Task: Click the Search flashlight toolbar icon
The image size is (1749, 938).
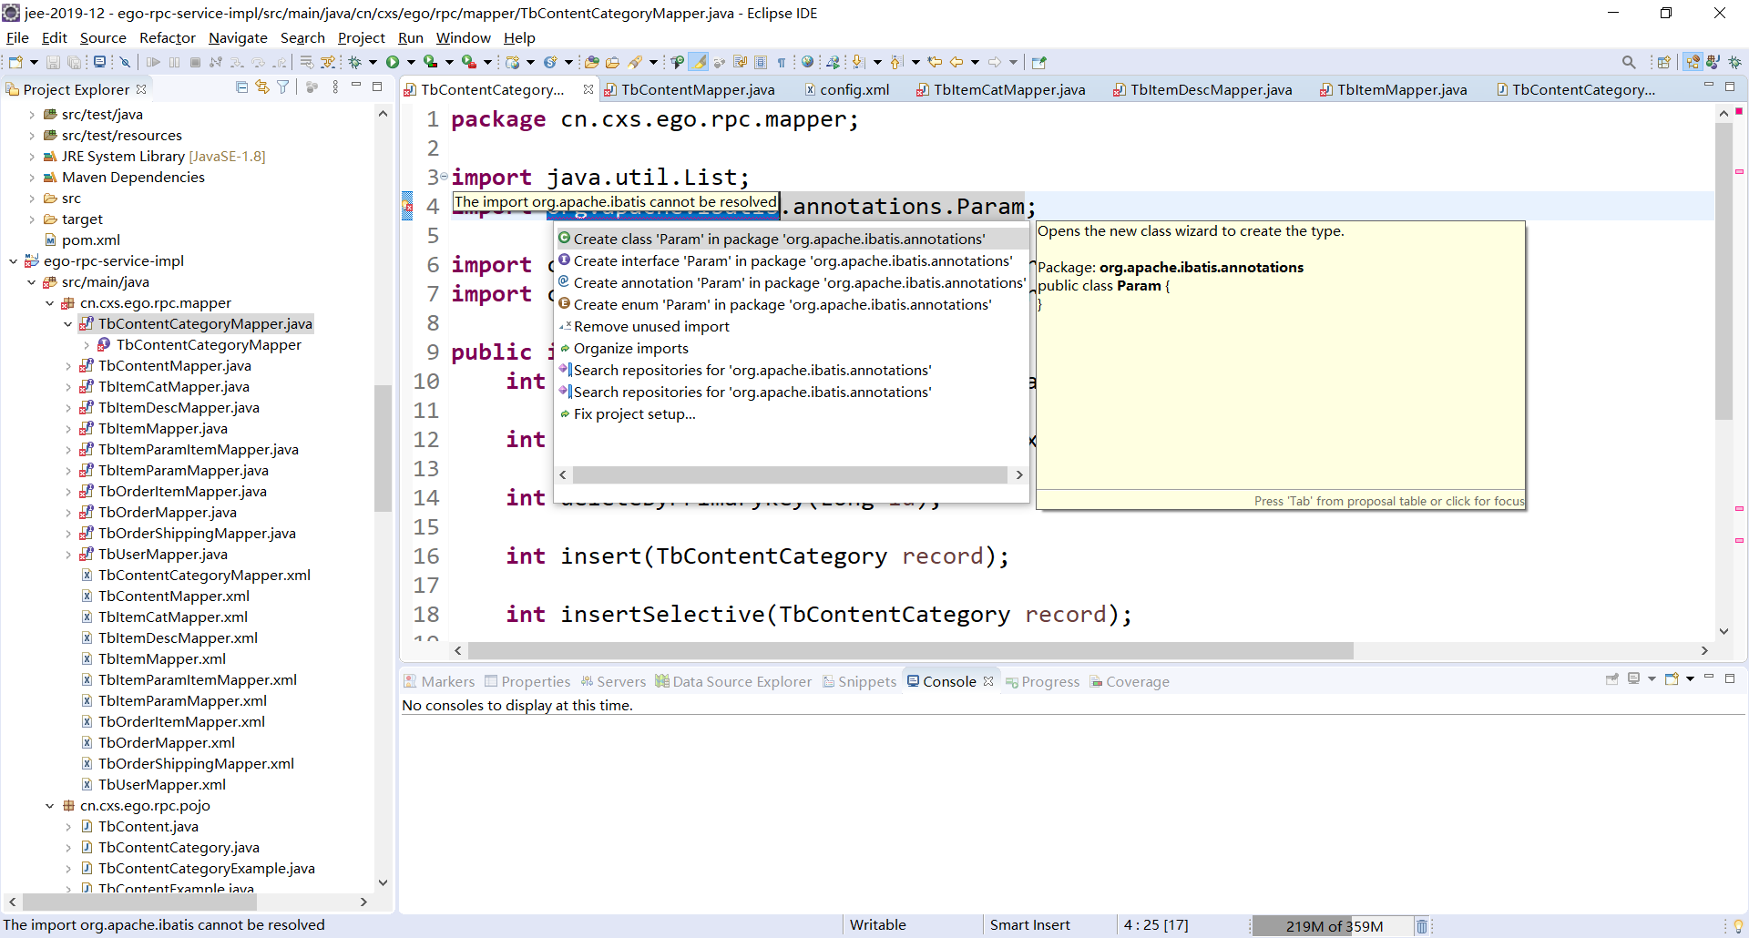Action: pos(635,62)
